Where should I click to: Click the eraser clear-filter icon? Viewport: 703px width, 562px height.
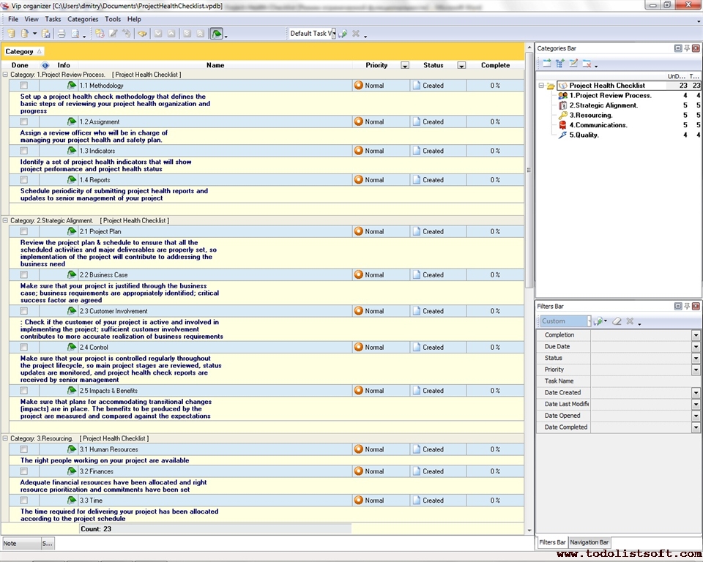[617, 321]
